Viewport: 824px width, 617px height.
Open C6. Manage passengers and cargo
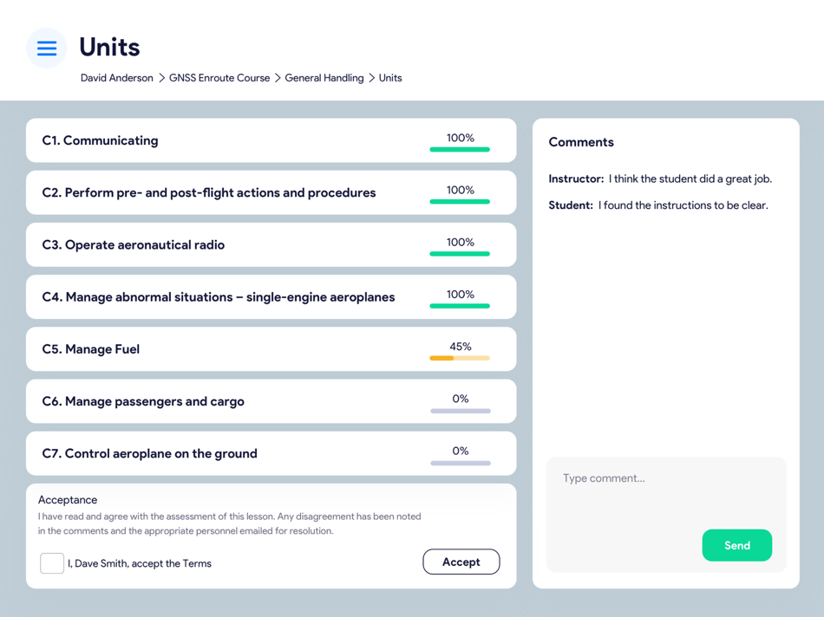click(271, 401)
